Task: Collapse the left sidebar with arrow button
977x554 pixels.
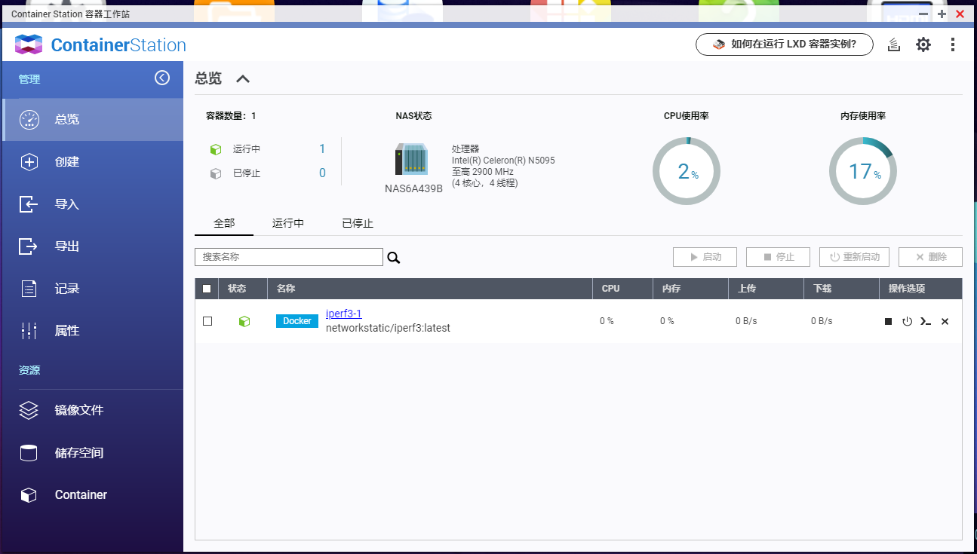Action: coord(162,78)
